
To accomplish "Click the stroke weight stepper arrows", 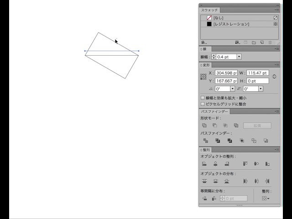I will (x=214, y=57).
